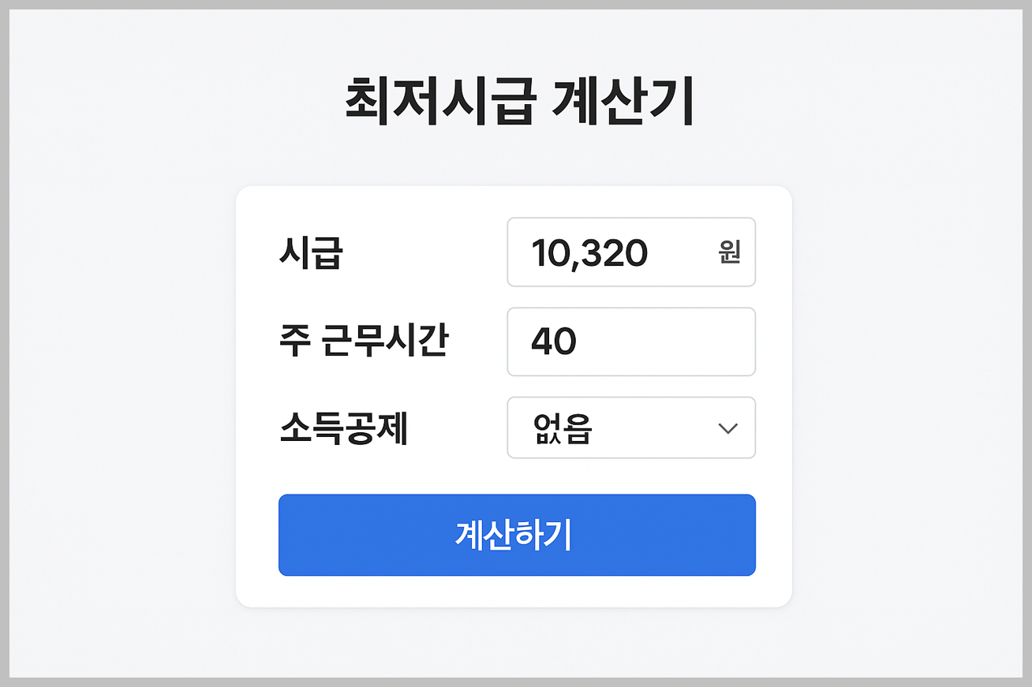Image resolution: width=1032 pixels, height=687 pixels.
Task: Click the 주 근무시간 label
Action: tap(364, 342)
